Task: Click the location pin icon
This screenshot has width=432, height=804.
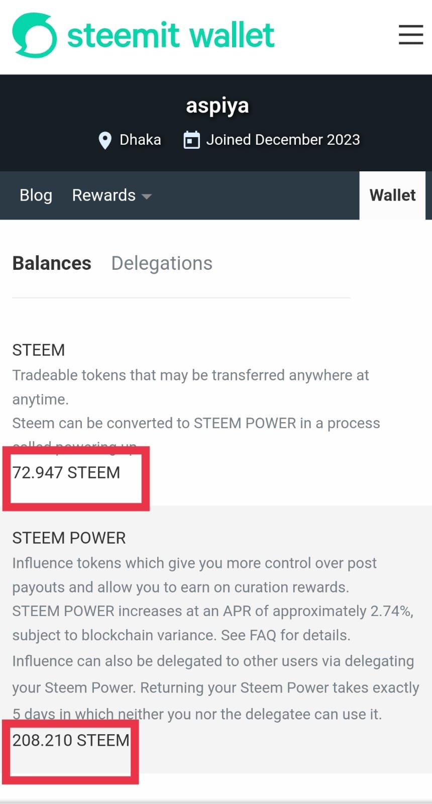Action: pos(105,141)
